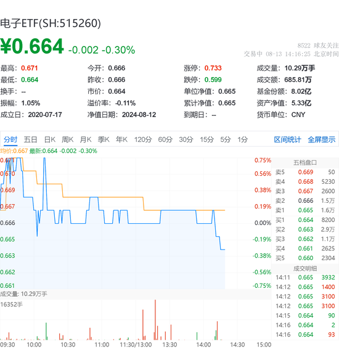
Task: Click the 电子ETF(SH:515260) title
Action: click(51, 23)
